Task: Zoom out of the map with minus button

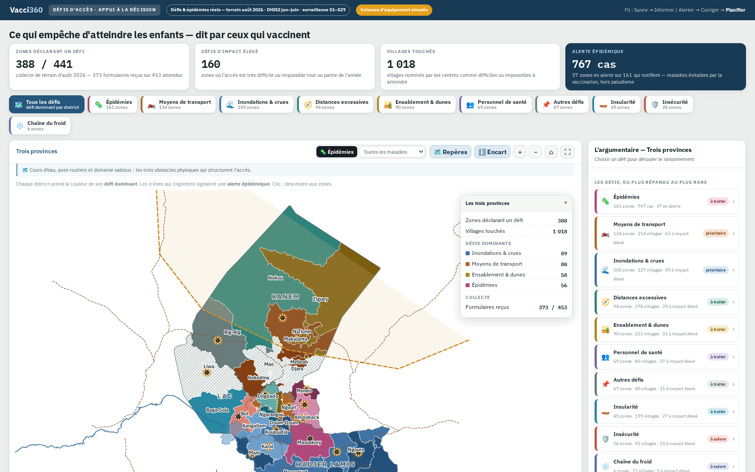Action: 535,152
